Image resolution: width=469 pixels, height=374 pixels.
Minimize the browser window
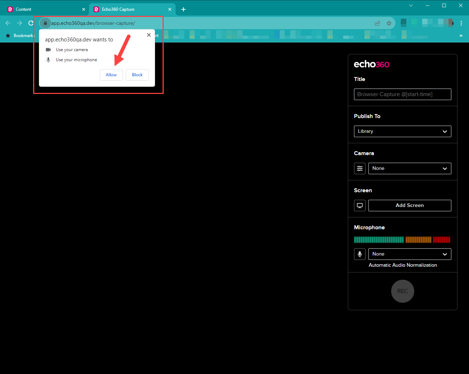[x=428, y=5]
